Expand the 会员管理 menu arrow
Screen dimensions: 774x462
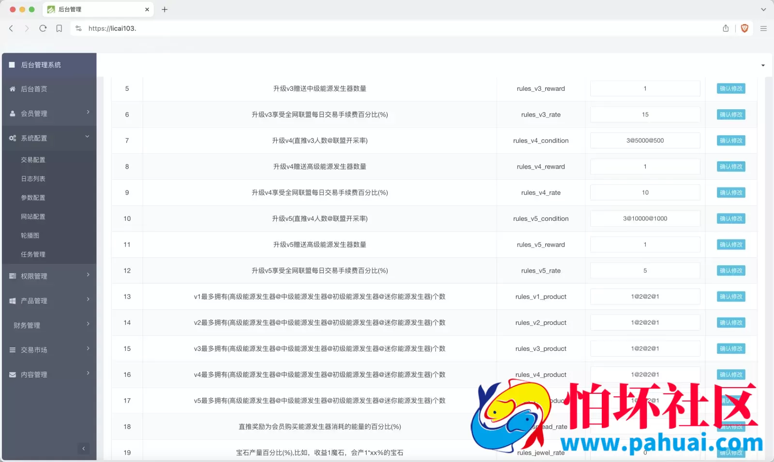tap(88, 112)
